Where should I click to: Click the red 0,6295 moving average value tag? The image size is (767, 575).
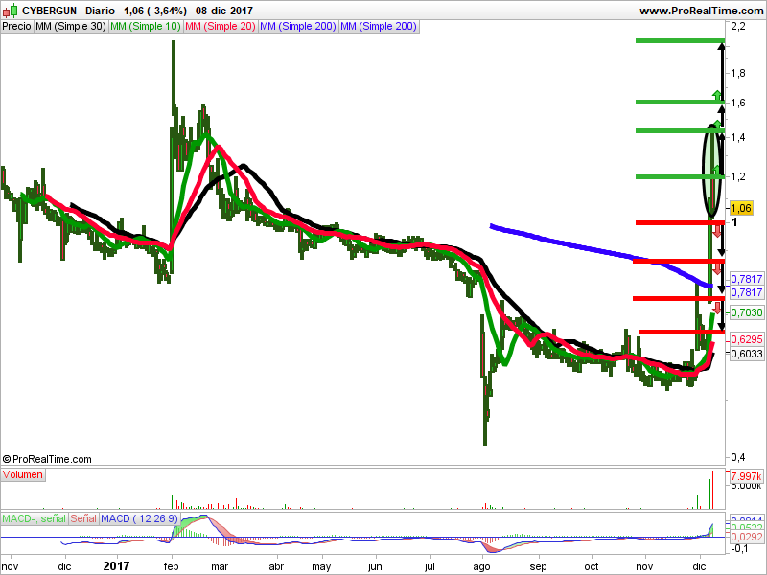[747, 339]
